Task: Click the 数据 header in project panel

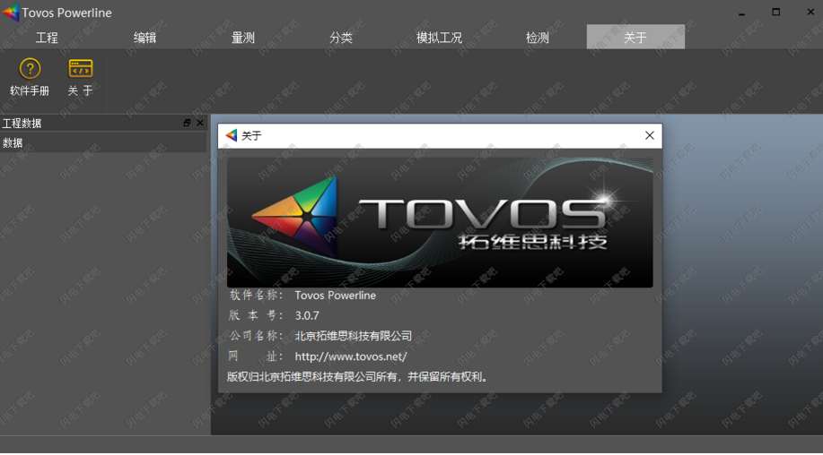Action: [103, 143]
